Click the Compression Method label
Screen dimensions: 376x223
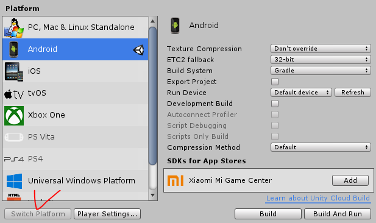(x=204, y=147)
